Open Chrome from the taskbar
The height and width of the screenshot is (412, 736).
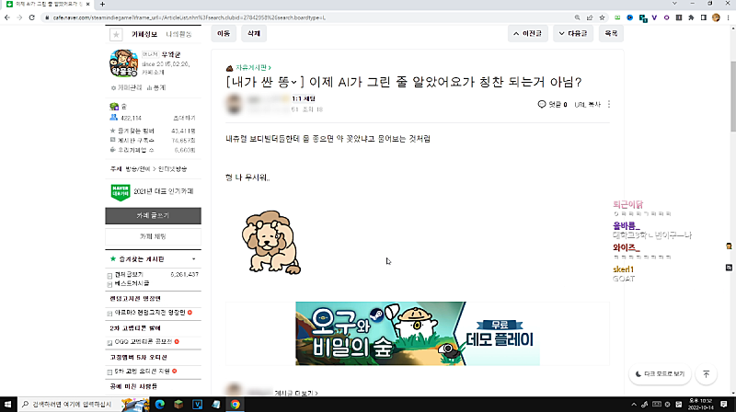[x=236, y=404]
